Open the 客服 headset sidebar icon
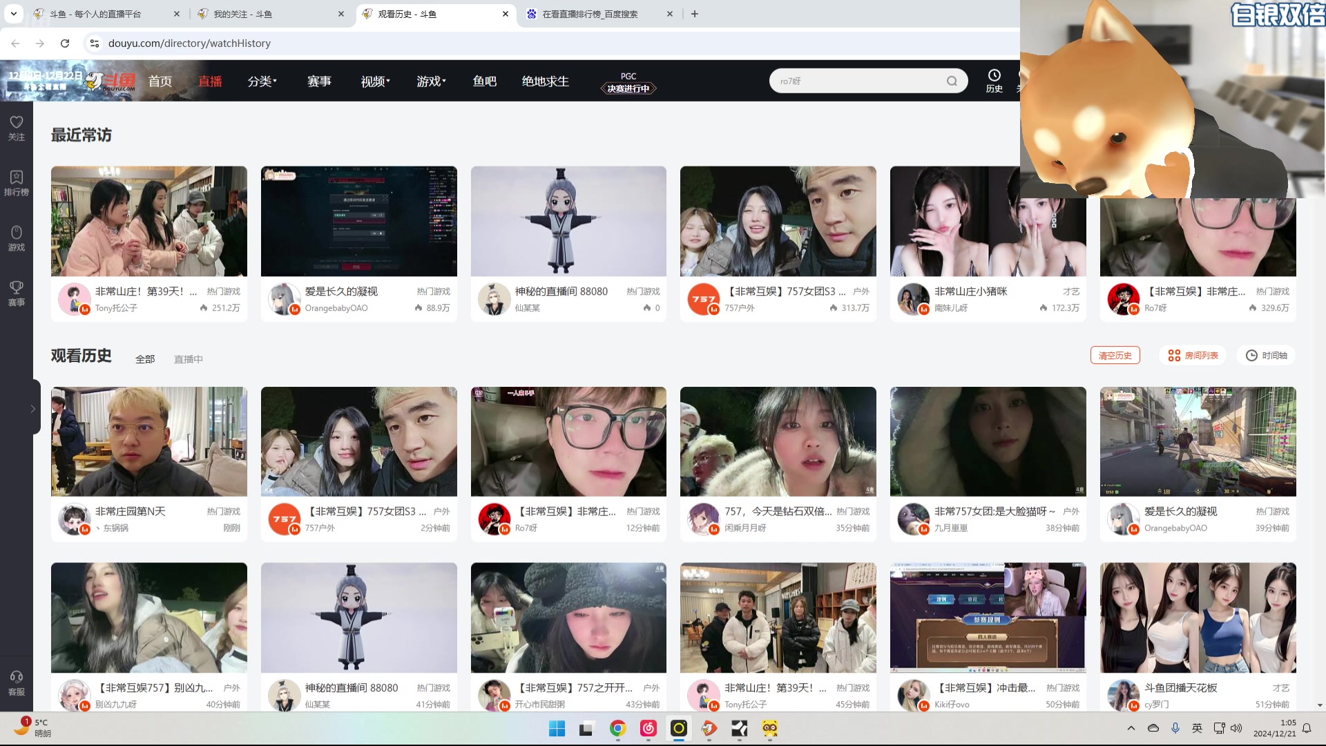 coord(17,683)
